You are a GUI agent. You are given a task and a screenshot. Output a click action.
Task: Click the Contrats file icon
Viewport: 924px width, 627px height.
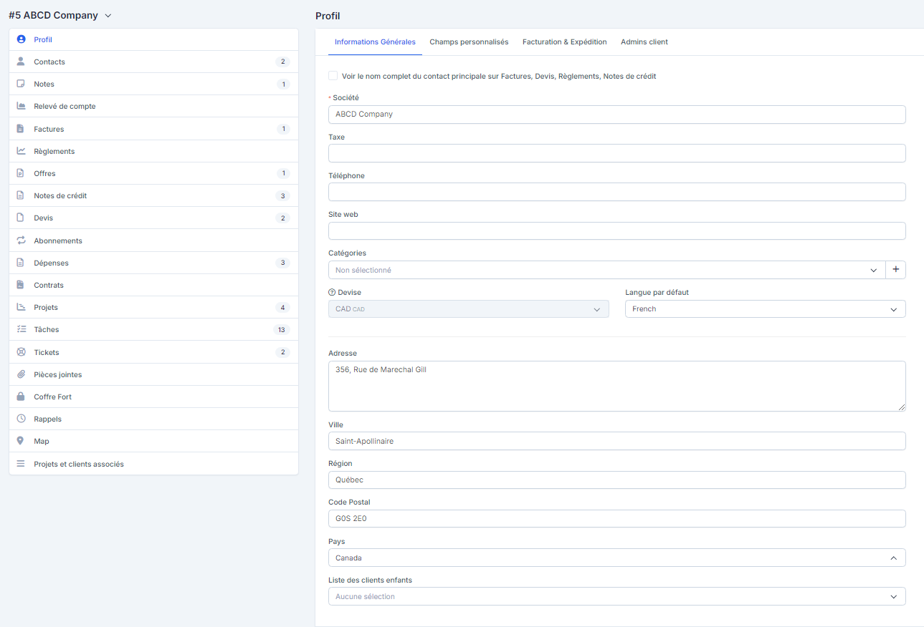[21, 285]
